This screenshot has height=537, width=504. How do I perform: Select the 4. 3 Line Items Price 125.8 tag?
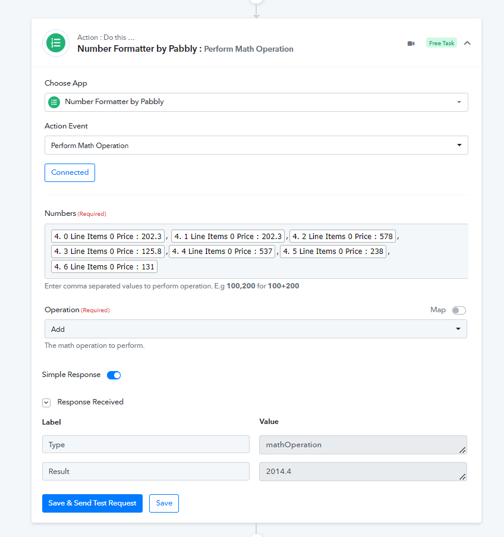pos(108,252)
